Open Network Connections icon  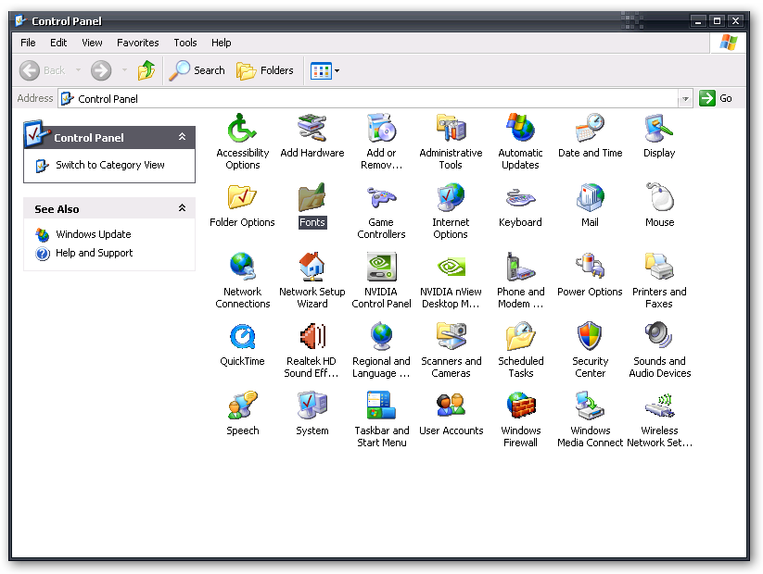[x=242, y=268]
